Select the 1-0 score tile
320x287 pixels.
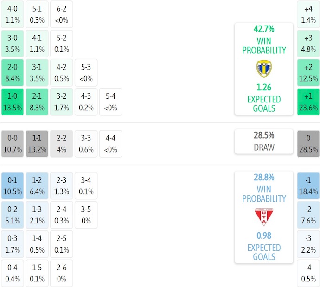click(x=13, y=102)
